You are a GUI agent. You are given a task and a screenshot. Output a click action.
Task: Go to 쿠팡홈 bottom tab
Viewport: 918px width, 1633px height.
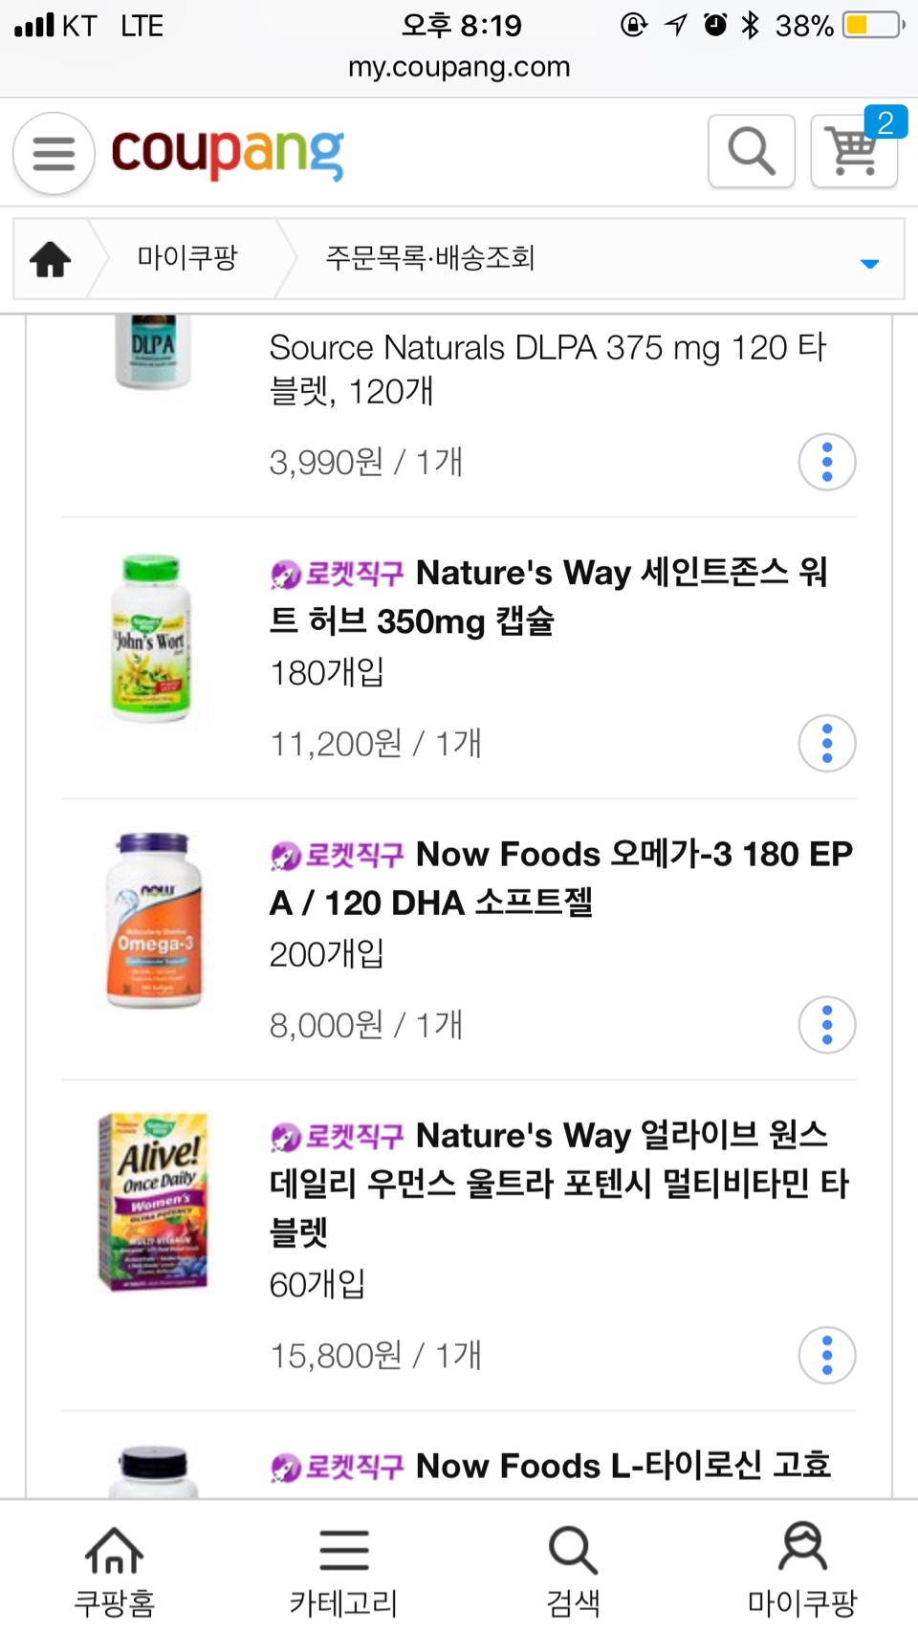115,1570
